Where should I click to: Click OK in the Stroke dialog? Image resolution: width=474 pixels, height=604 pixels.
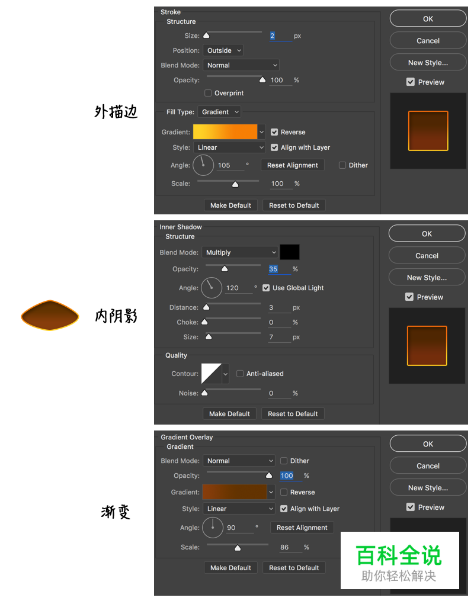click(428, 18)
